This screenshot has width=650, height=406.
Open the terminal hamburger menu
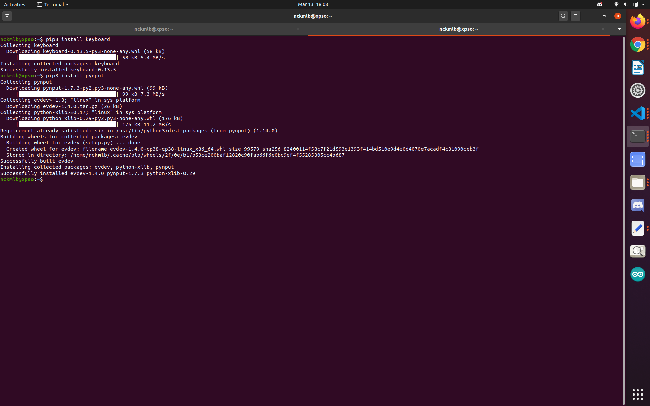(575, 16)
